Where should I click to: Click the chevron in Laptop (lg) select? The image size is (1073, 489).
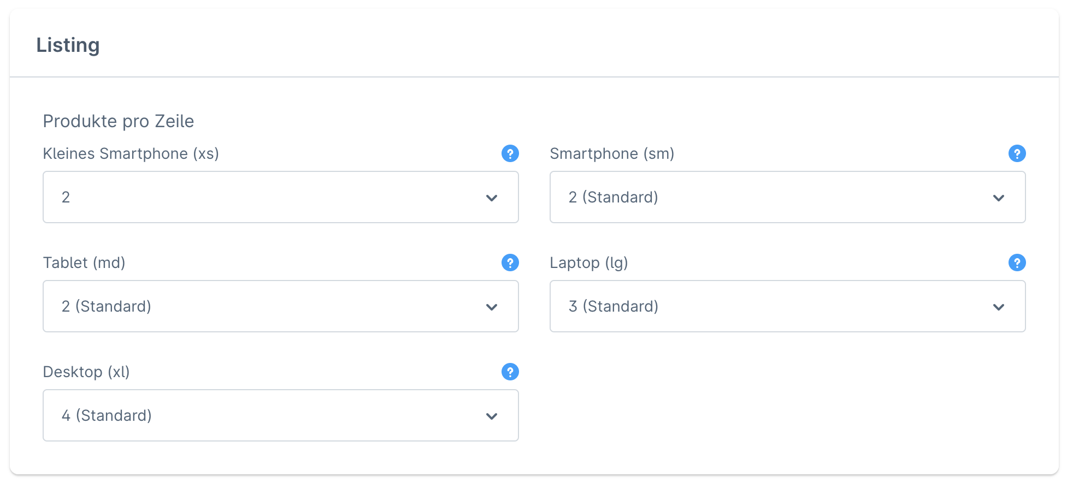coord(999,307)
